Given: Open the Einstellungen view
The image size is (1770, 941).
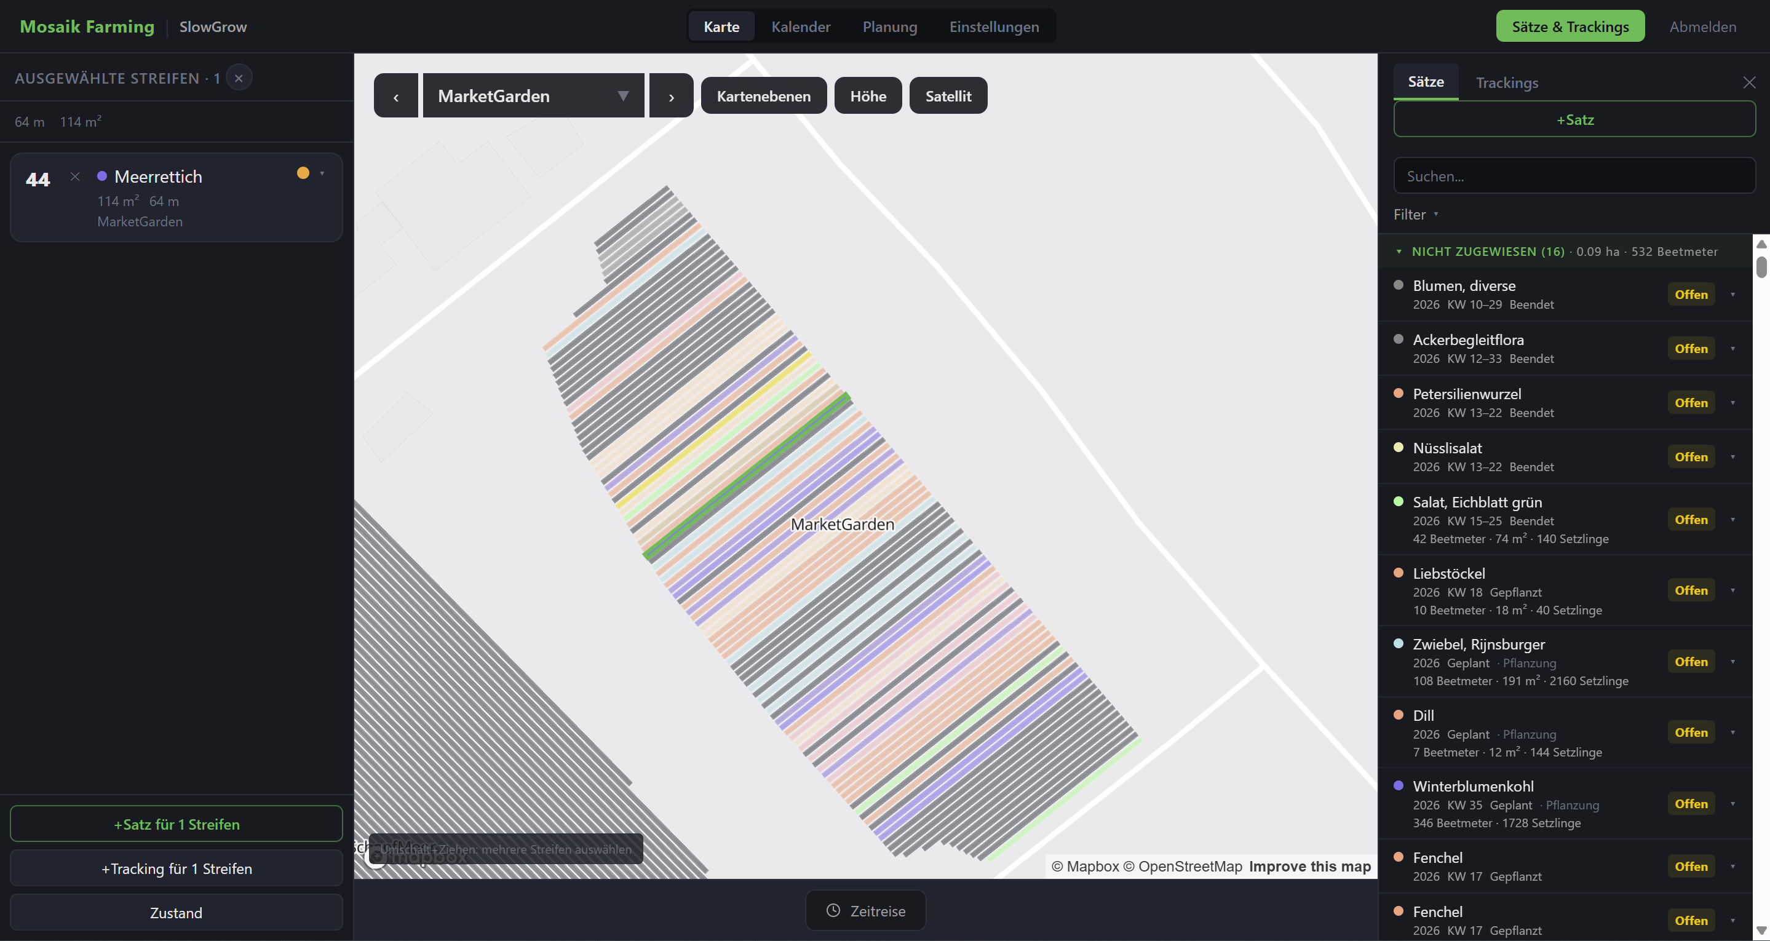Looking at the screenshot, I should point(994,26).
